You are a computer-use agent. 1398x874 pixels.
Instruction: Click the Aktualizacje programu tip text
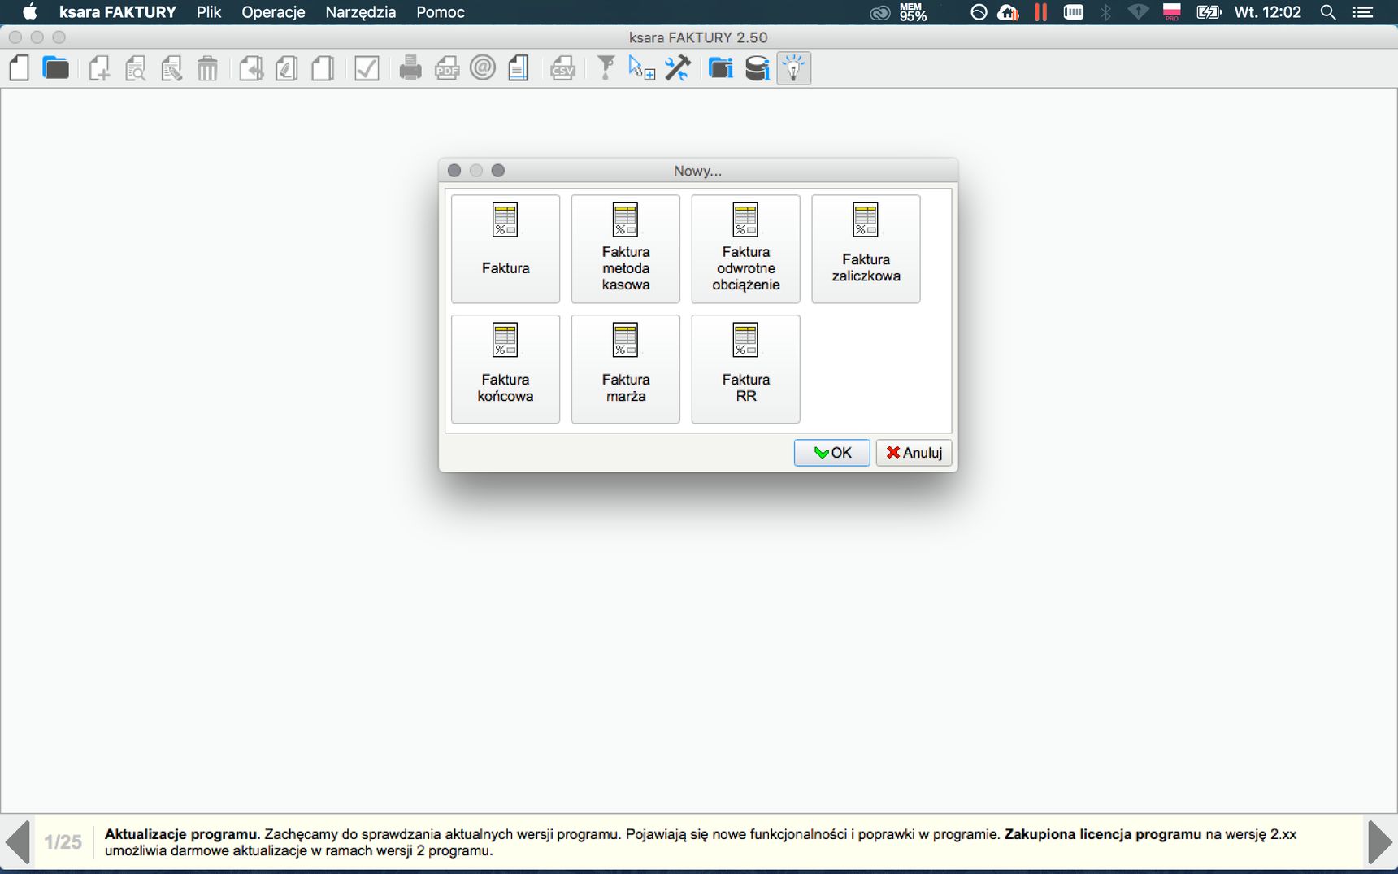pos(701,842)
